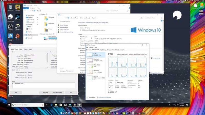Click the help icon in the System window
Viewport: 205px width, 115px height.
161,21
